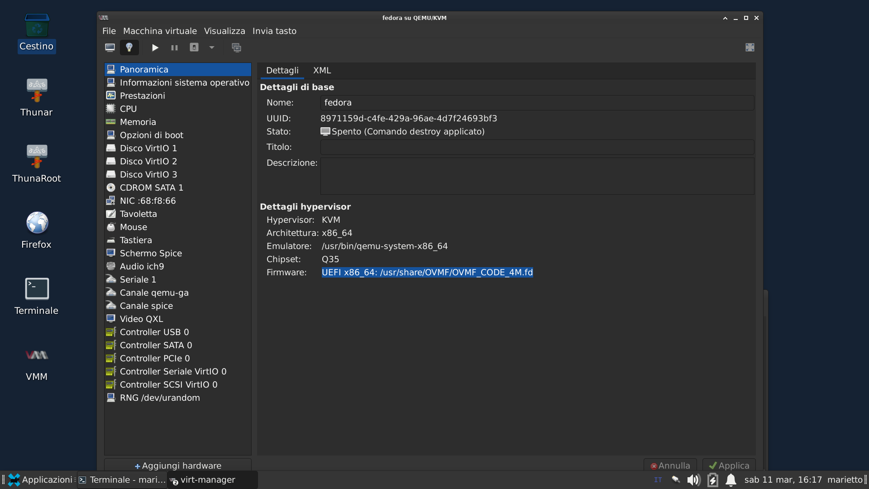
Task: Open the ThunaRoot desktop icon
Action: (x=37, y=164)
